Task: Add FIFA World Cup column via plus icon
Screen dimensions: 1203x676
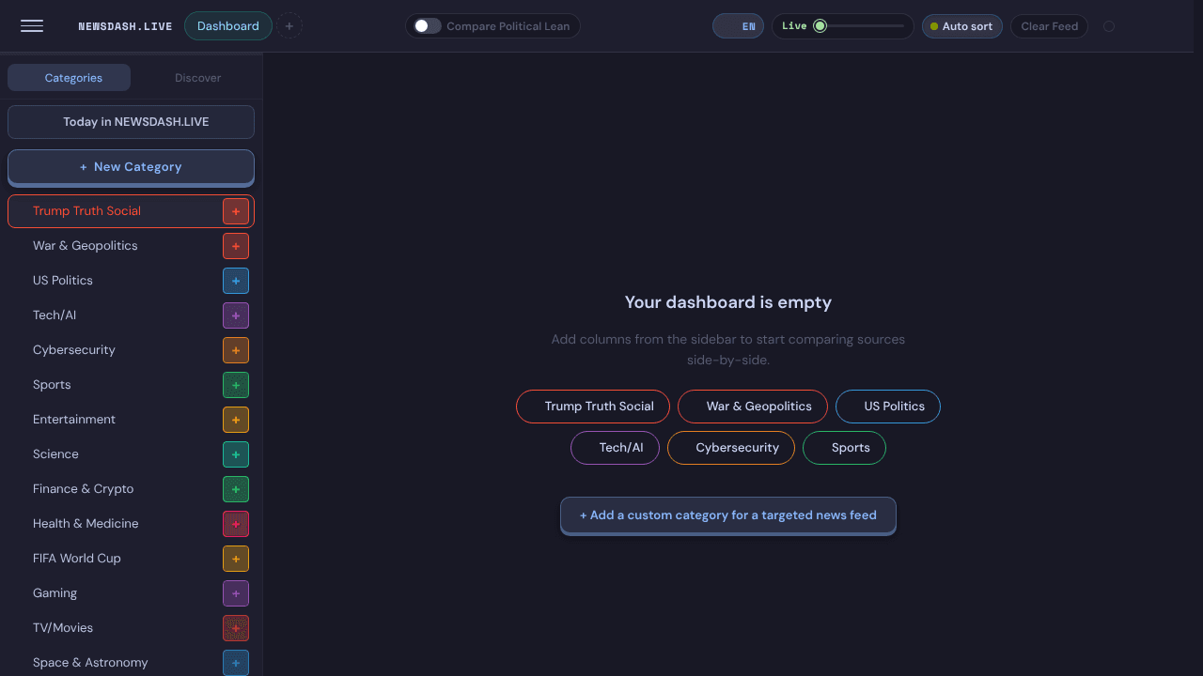Action: coord(236,559)
